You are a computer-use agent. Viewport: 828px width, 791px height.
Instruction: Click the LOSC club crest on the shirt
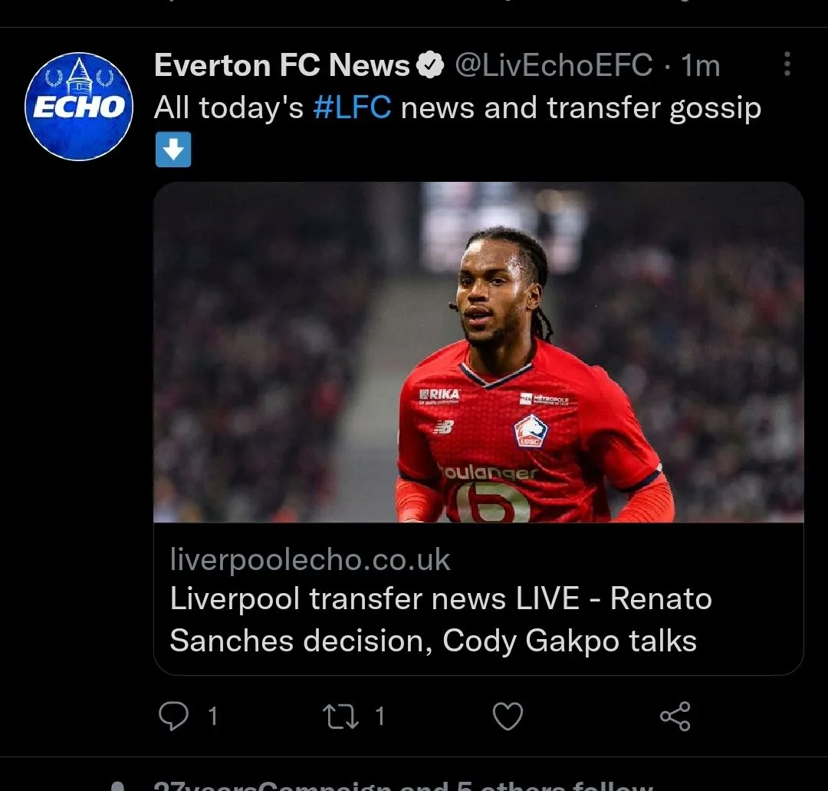[531, 431]
